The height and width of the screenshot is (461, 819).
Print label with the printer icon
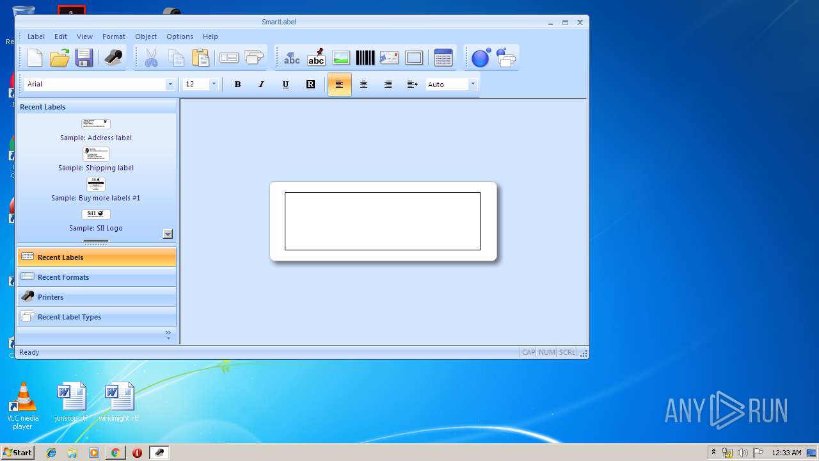[113, 58]
